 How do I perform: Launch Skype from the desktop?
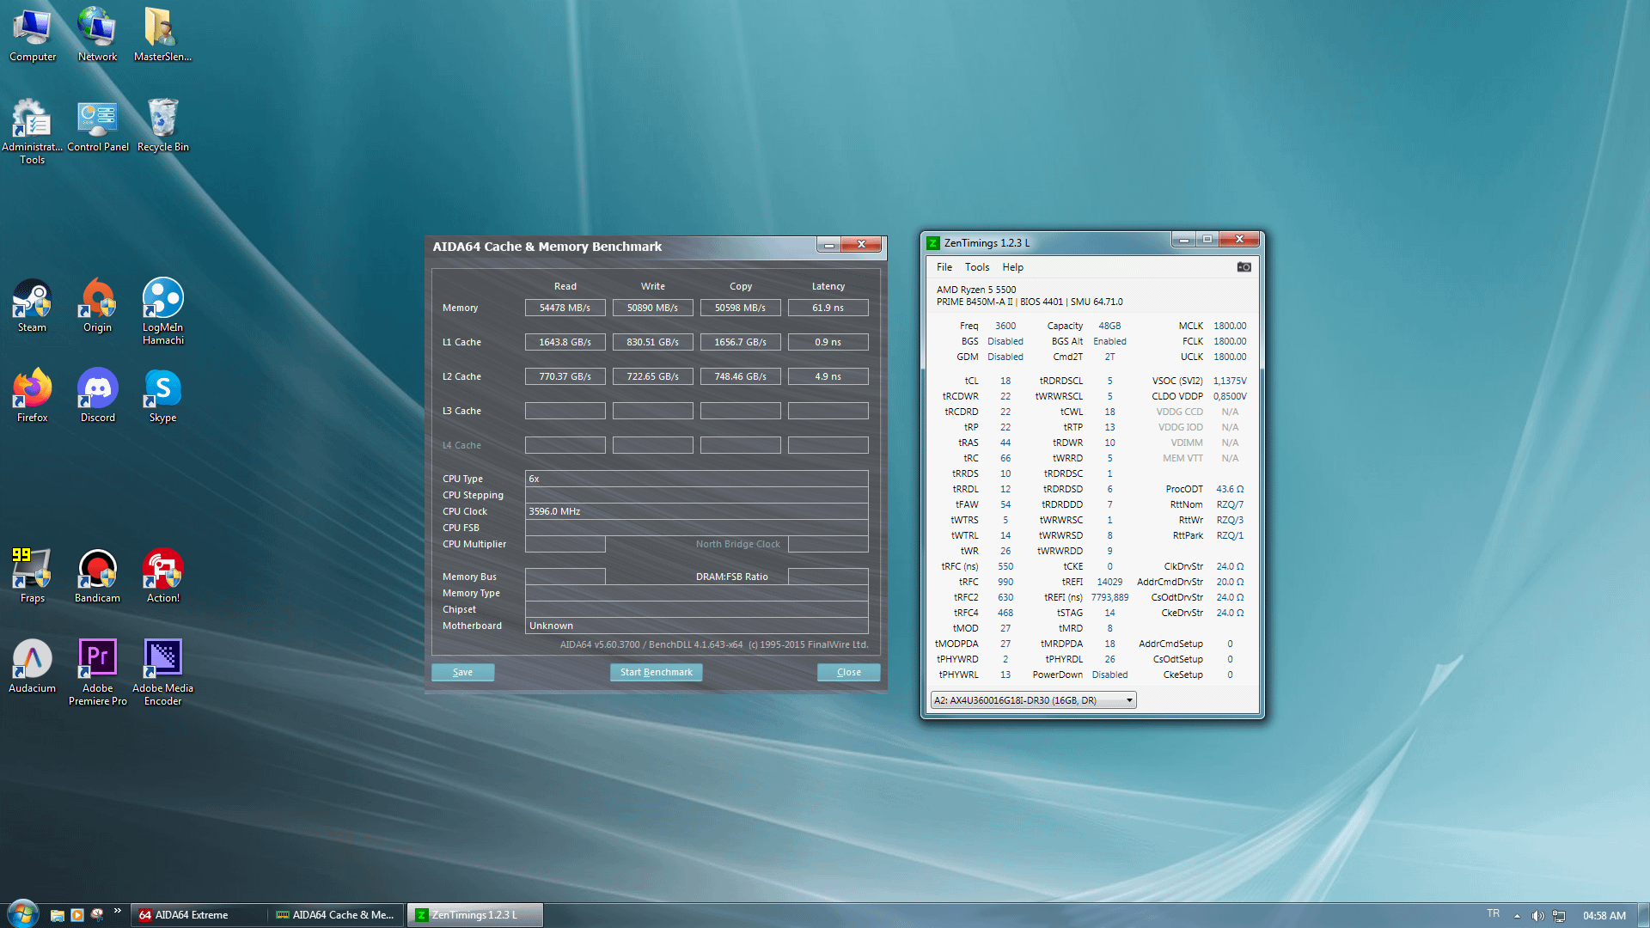162,396
